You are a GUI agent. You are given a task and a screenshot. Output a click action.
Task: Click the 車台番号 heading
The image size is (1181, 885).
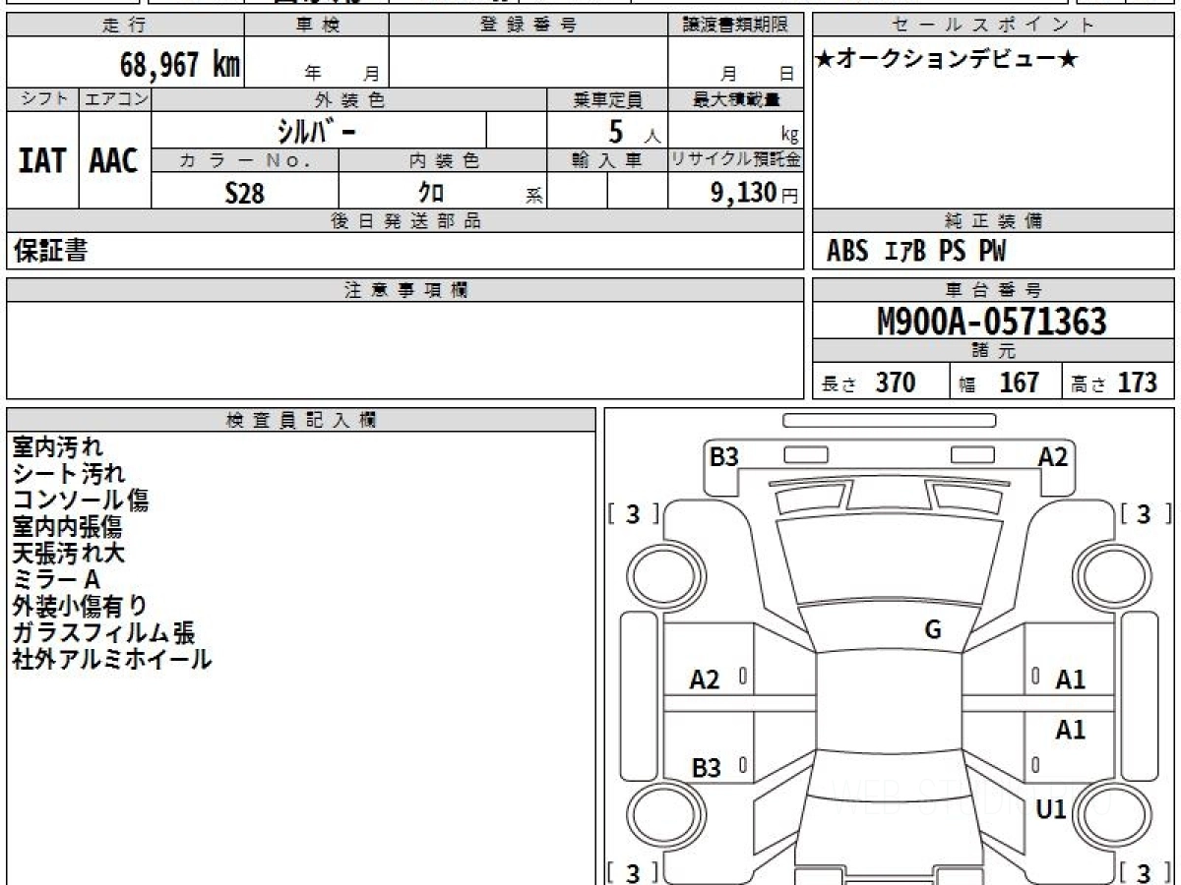(993, 290)
